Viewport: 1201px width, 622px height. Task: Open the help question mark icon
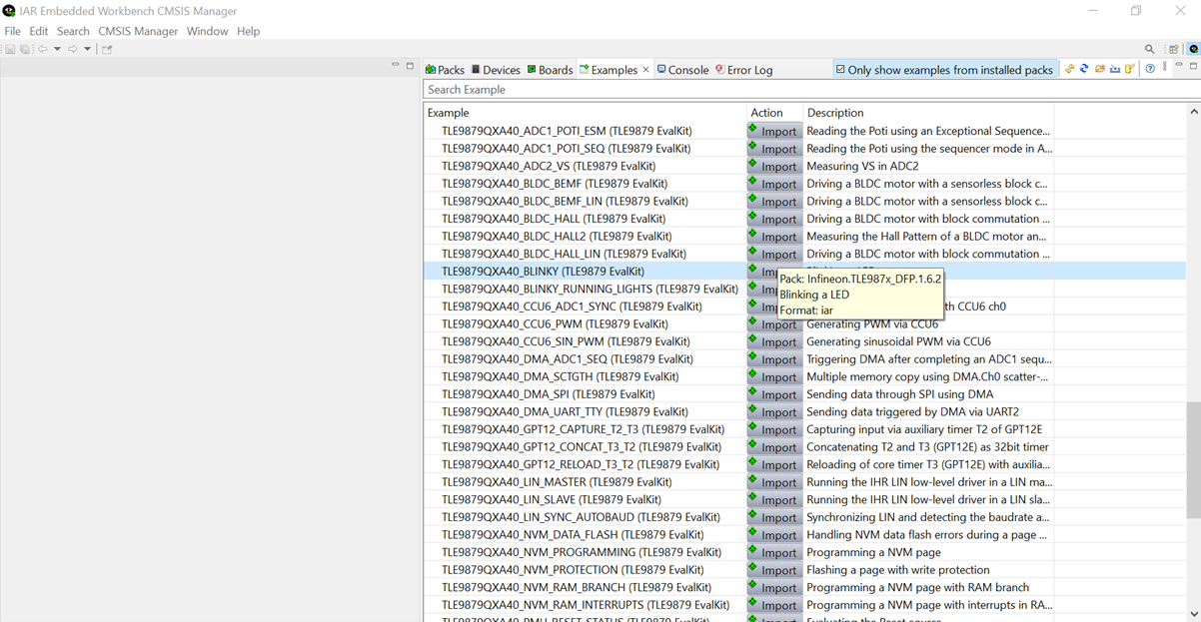click(1150, 69)
